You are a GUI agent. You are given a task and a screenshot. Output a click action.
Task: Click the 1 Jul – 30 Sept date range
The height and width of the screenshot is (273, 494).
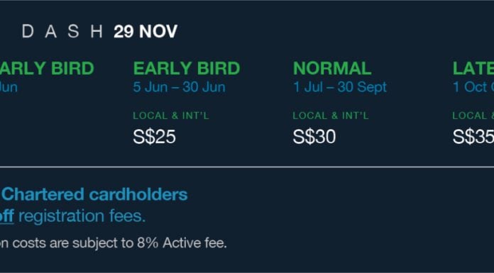pyautogui.click(x=340, y=87)
